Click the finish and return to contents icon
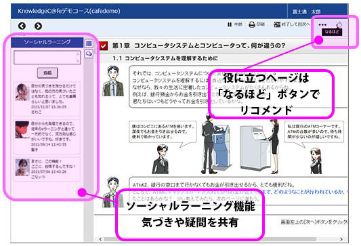The height and width of the screenshot is (246, 361). click(x=277, y=24)
